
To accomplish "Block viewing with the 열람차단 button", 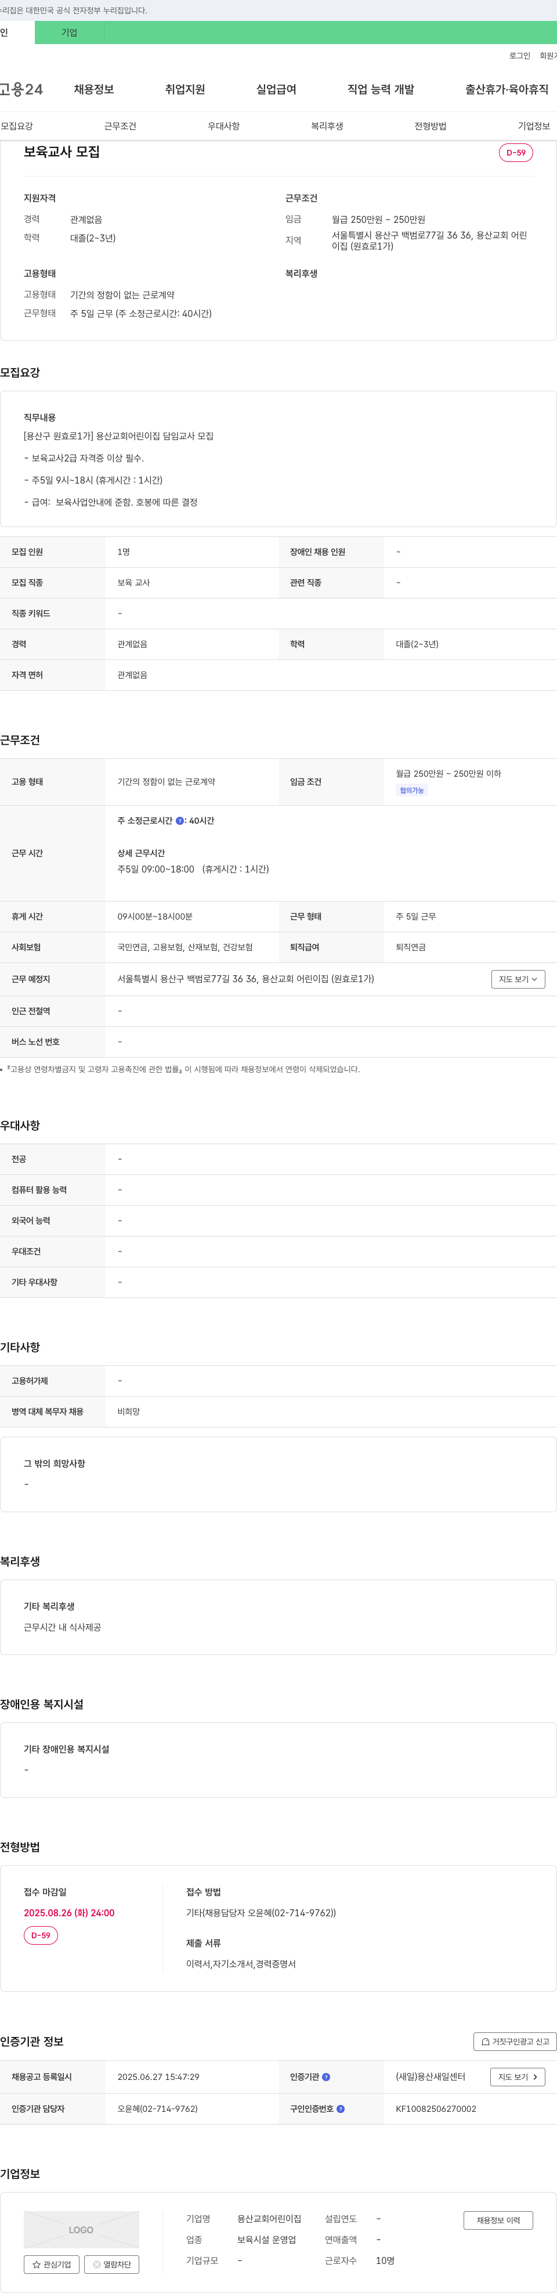I will click(x=111, y=2263).
